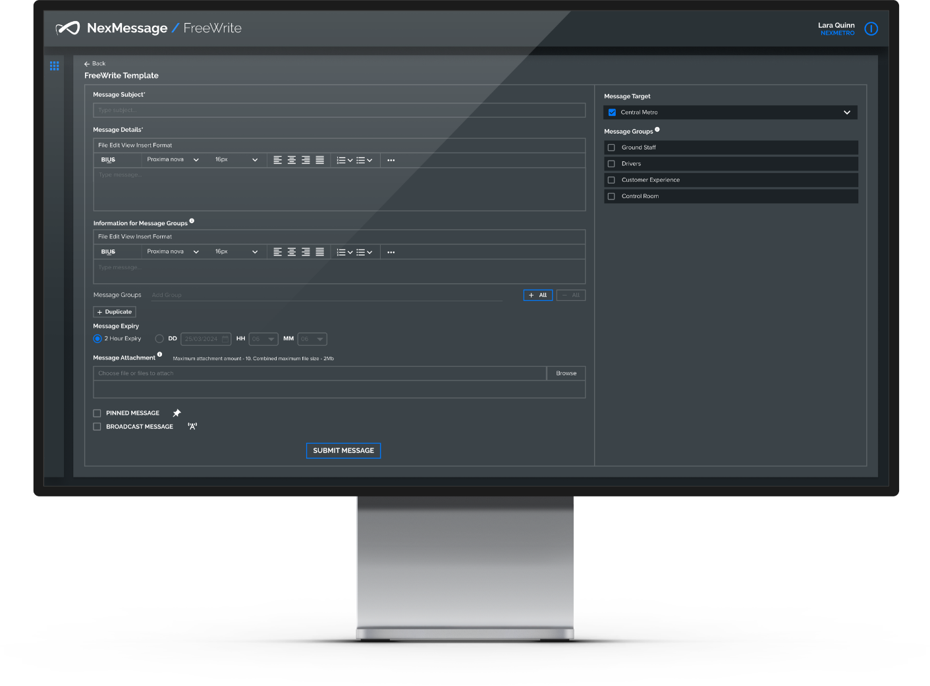Click info icon beside Message Attachment
The width and height of the screenshot is (930, 686).
pos(159,355)
